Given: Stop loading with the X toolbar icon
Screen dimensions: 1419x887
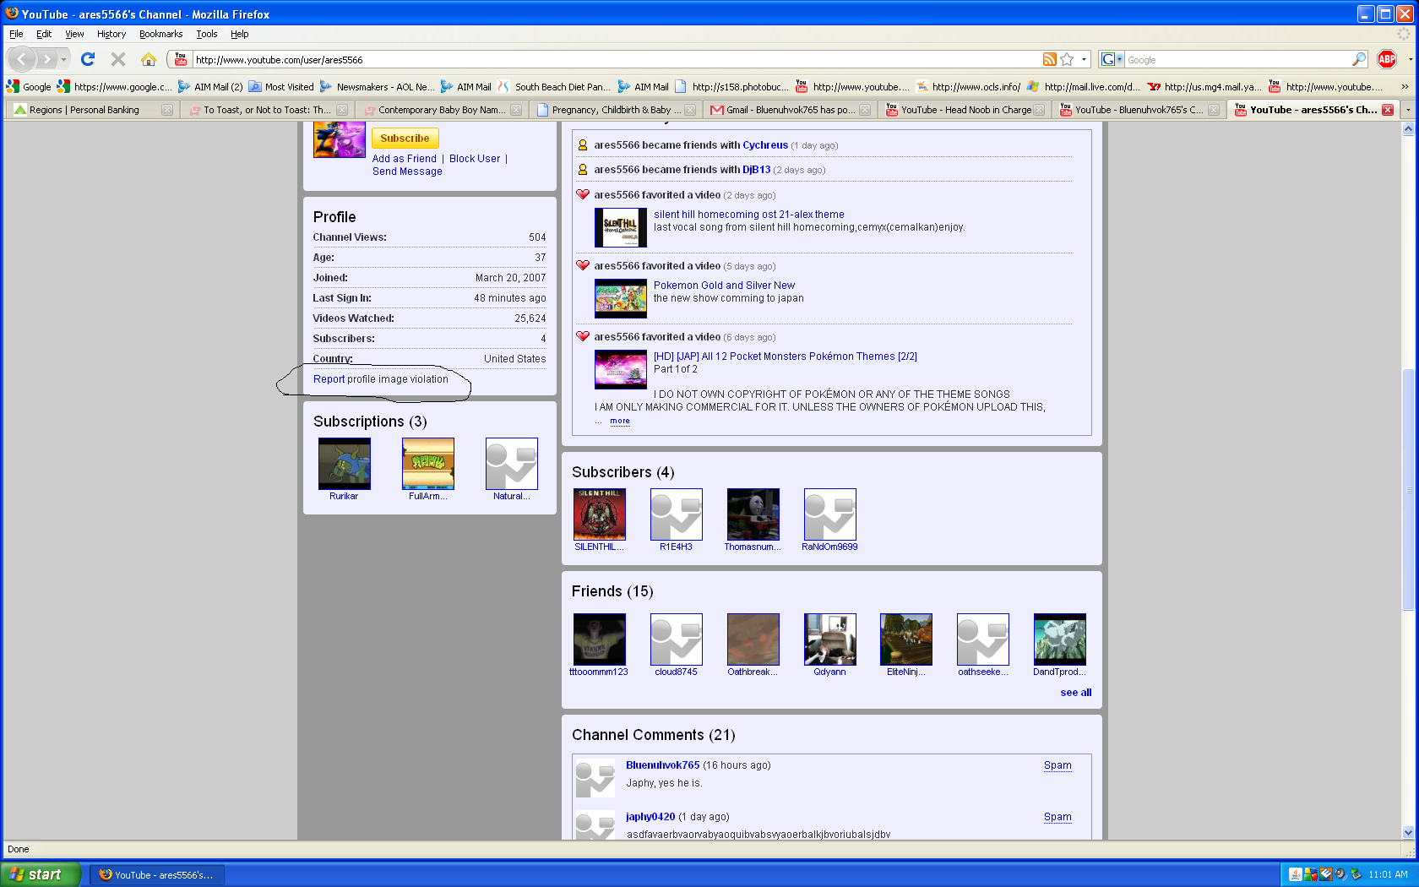Looking at the screenshot, I should tap(118, 59).
